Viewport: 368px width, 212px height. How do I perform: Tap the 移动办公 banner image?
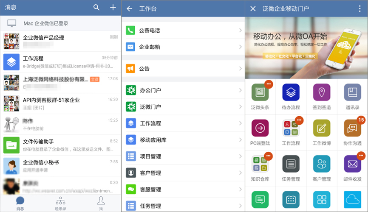(306, 48)
